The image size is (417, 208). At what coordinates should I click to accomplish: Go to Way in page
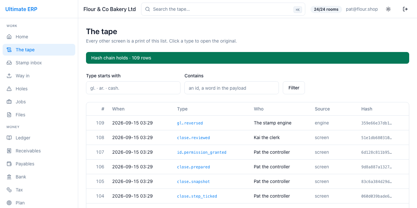pyautogui.click(x=39, y=76)
